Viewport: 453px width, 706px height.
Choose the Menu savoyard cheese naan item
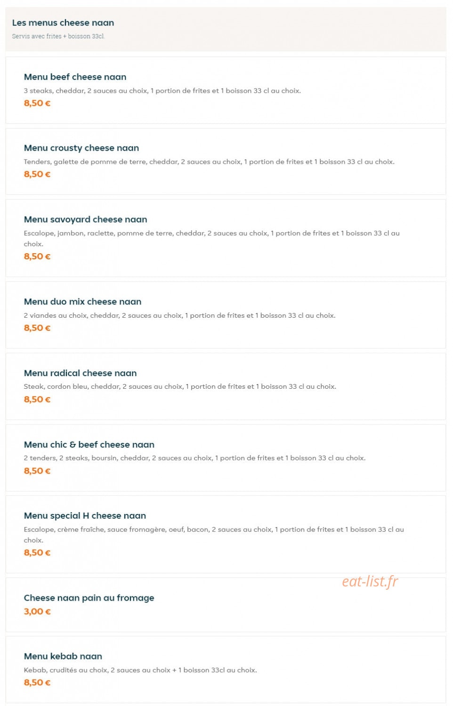(226, 238)
